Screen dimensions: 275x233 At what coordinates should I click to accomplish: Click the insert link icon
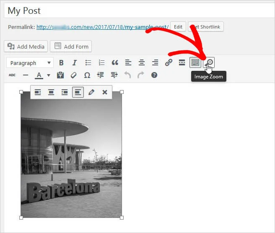point(169,63)
